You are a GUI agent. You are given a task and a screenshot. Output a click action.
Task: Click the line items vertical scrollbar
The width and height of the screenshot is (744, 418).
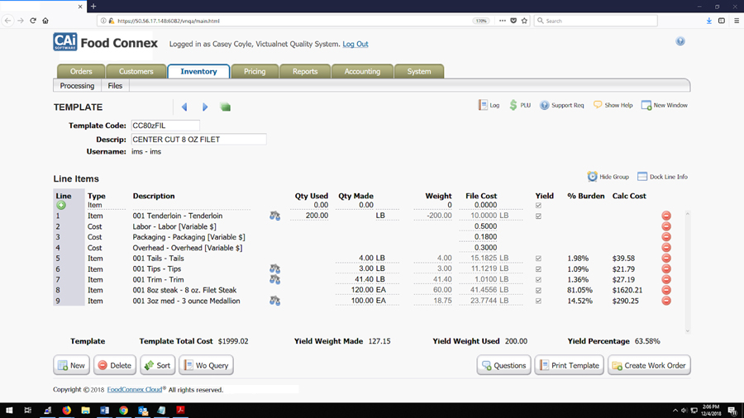687,271
